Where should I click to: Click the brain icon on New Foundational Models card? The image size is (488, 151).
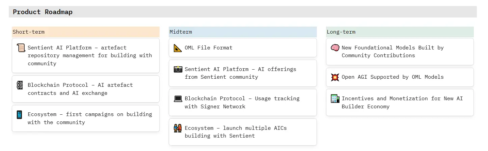pyautogui.click(x=335, y=48)
